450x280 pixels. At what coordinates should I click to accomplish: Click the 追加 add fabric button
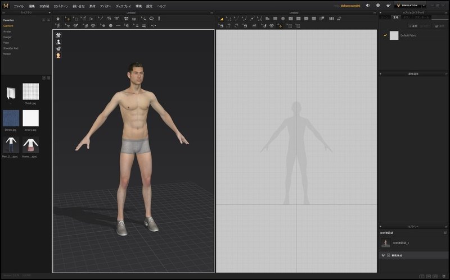click(x=413, y=26)
